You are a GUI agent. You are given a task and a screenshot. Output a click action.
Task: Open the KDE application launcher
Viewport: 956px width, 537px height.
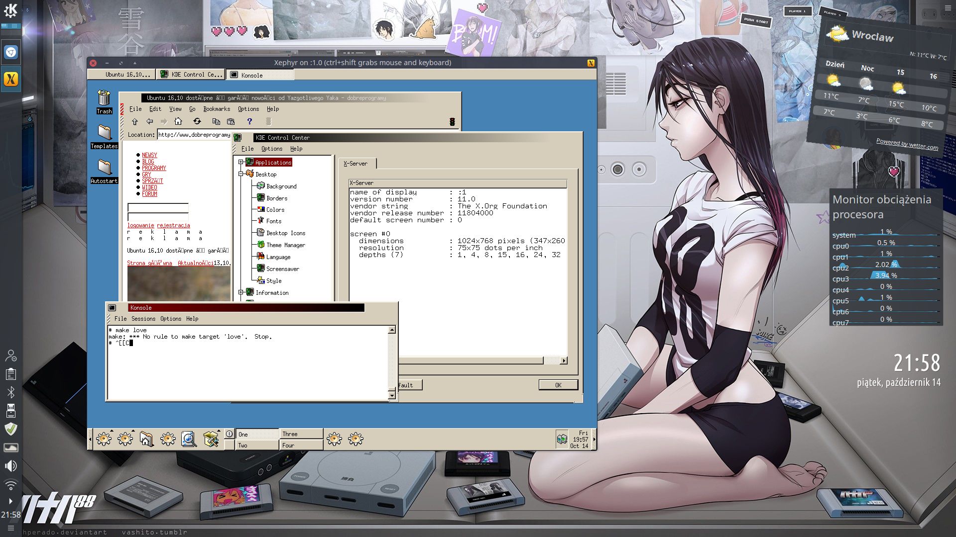point(10,10)
